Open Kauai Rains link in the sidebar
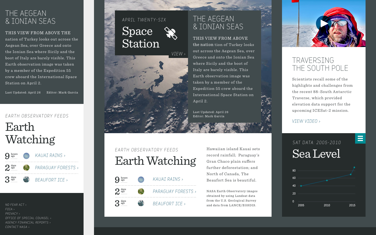 pyautogui.click(x=50, y=155)
